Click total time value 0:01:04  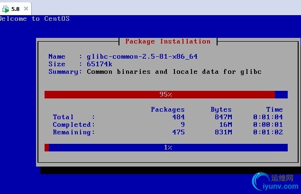pos(268,117)
